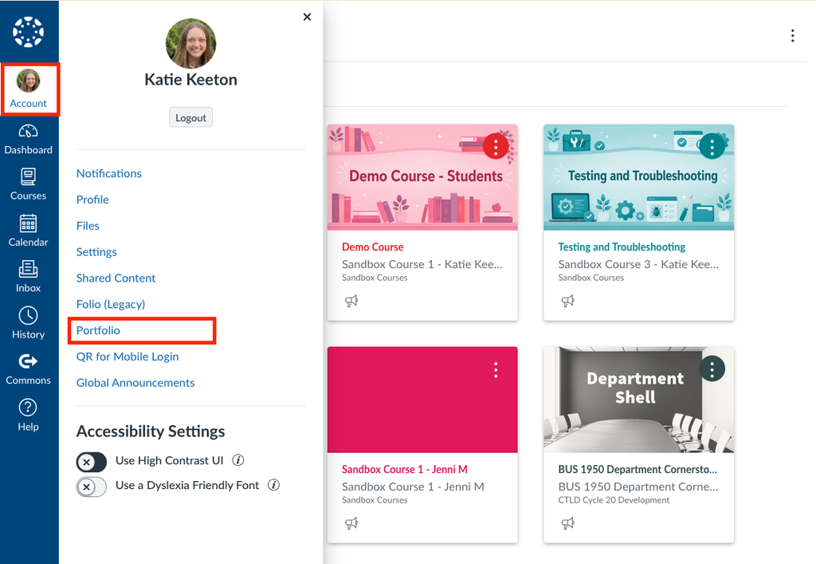Click Testing and Troubleshooting announcements icon
Image resolution: width=816 pixels, height=564 pixels.
coord(567,301)
